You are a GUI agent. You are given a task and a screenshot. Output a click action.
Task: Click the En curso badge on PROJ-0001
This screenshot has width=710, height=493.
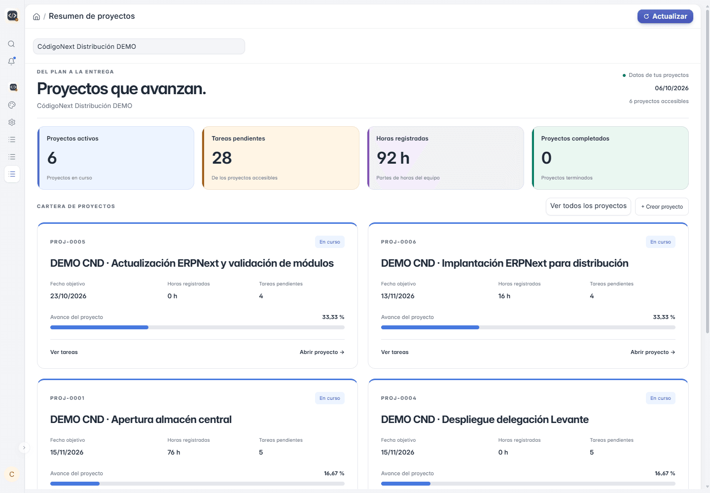[330, 398]
